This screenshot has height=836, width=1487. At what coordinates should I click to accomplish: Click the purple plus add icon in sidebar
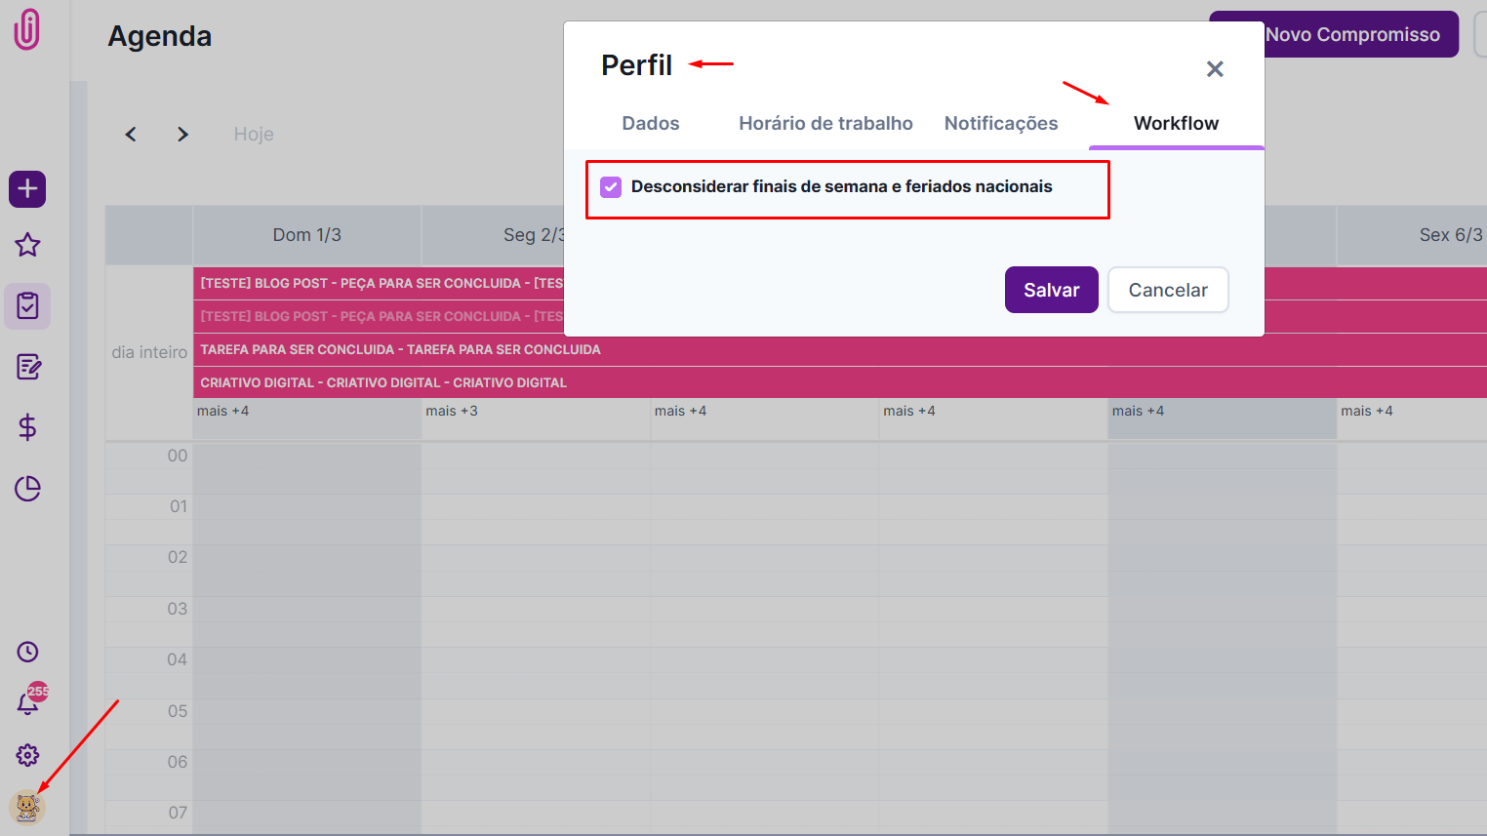pyautogui.click(x=27, y=188)
